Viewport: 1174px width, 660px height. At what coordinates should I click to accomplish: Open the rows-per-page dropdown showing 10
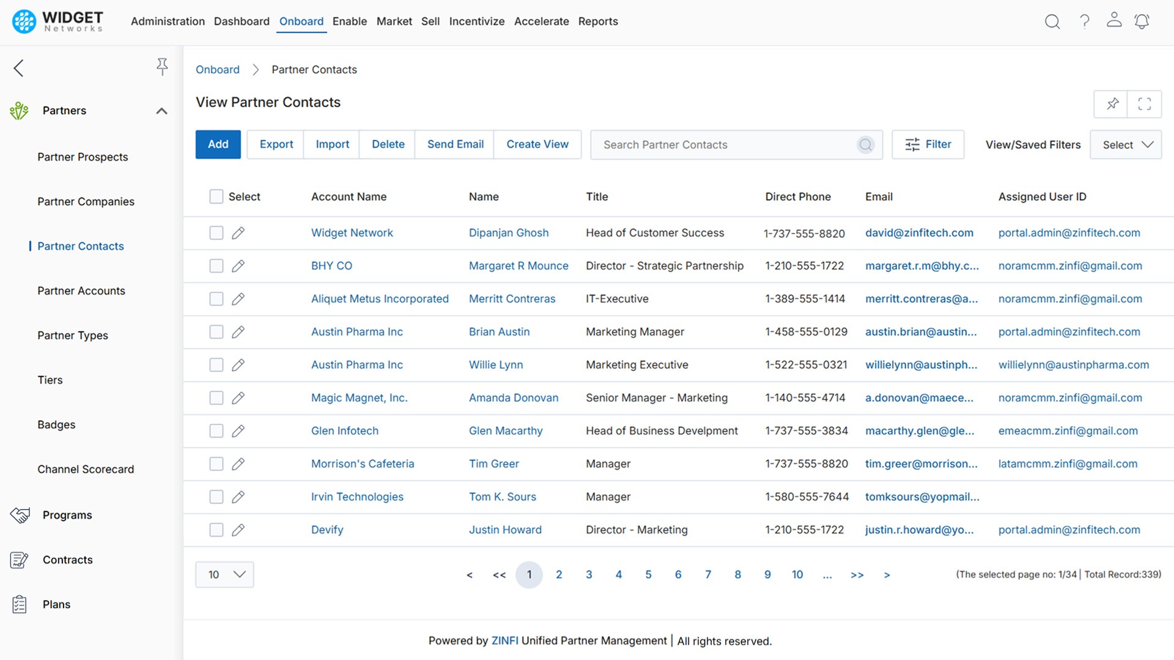pos(224,574)
